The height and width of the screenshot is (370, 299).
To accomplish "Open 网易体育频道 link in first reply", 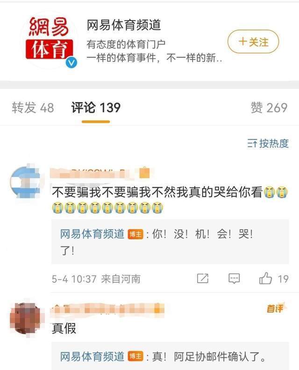I will [93, 234].
